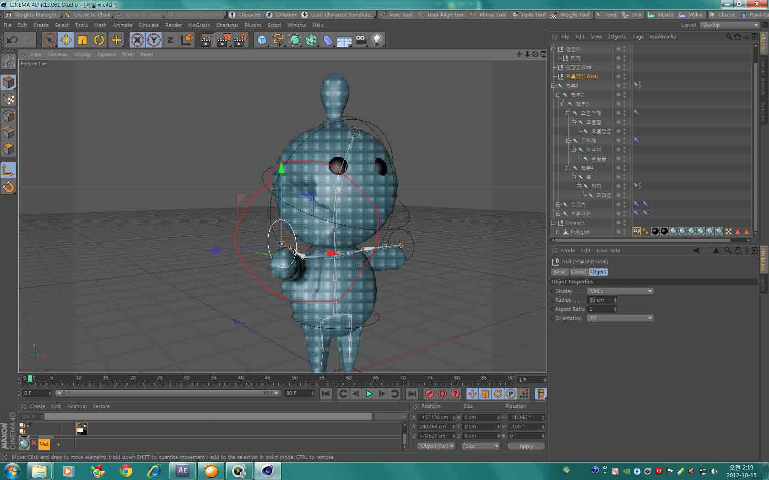769x480 pixels.
Task: Open the Simulate menu
Action: pos(149,25)
